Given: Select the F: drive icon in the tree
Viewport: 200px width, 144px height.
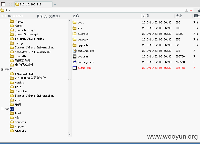Looking at the screenshot, I should tap(7, 109).
